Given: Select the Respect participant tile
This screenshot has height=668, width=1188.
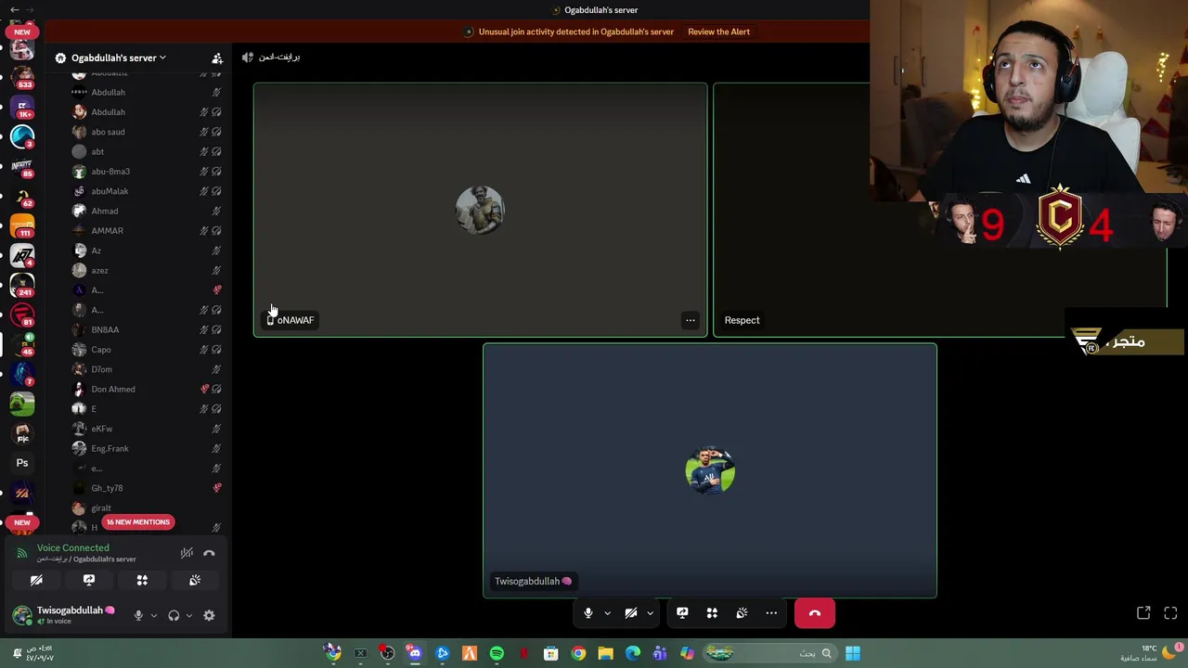Looking at the screenshot, I should click(x=939, y=210).
